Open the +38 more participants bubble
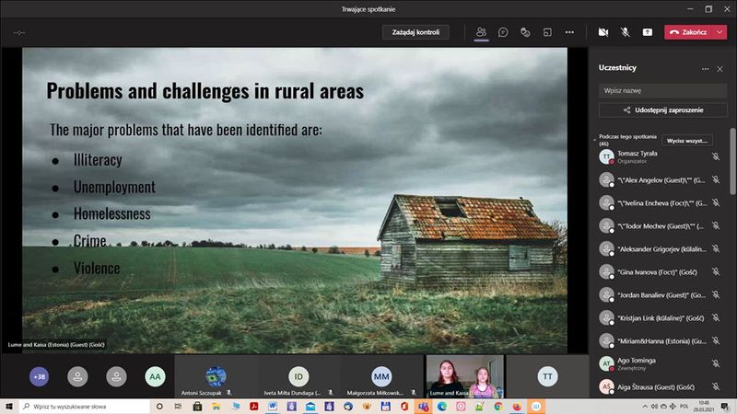The width and height of the screenshot is (737, 414). coord(39,376)
